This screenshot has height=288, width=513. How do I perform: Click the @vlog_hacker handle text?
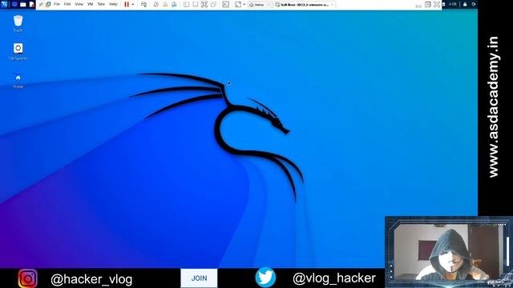coord(334,278)
